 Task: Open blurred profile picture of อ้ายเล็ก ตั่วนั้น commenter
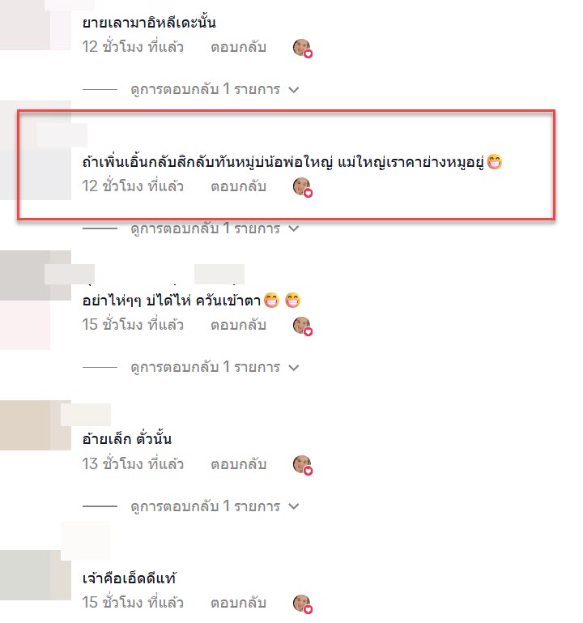pyautogui.click(x=36, y=425)
